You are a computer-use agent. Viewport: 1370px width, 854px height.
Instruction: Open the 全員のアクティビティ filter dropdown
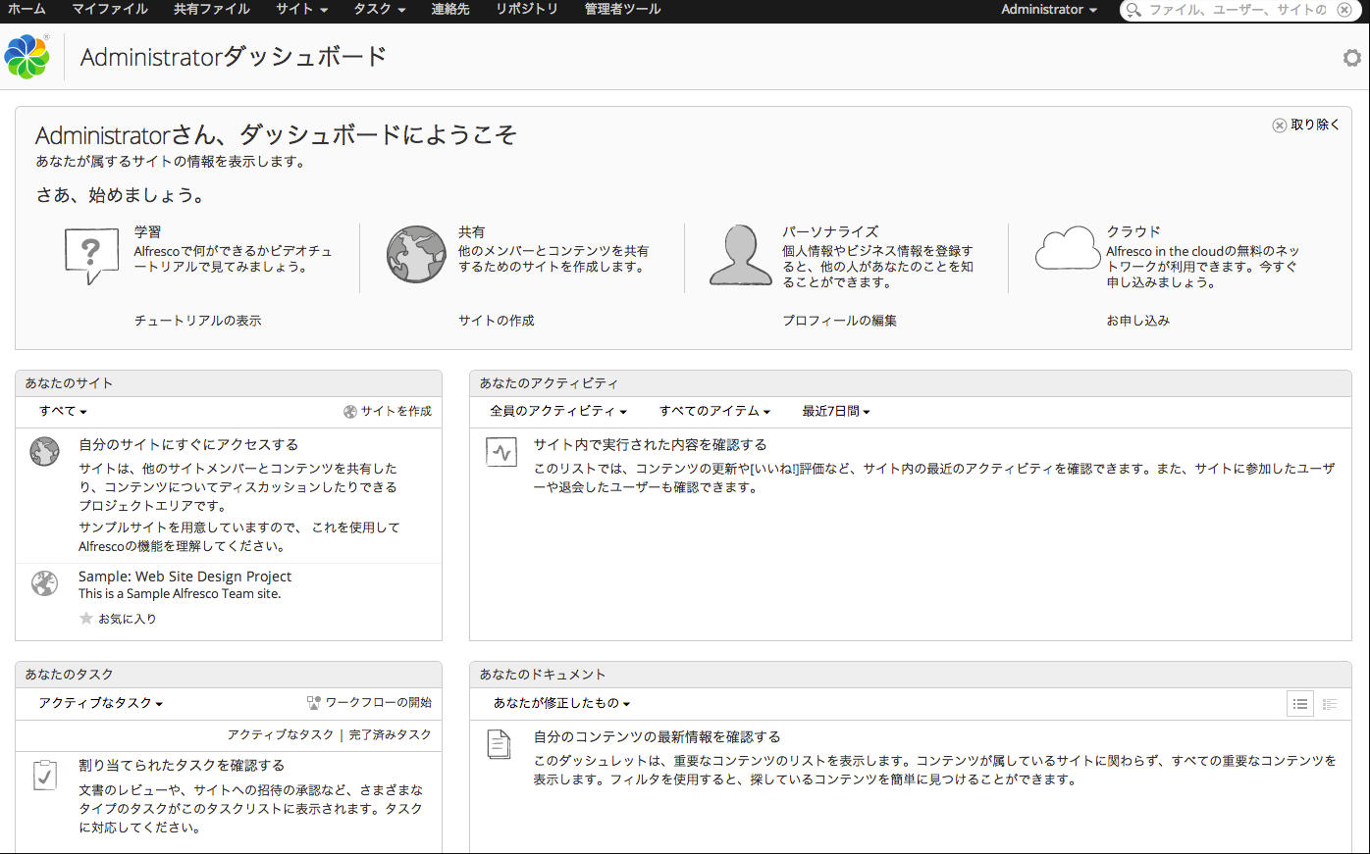click(558, 412)
